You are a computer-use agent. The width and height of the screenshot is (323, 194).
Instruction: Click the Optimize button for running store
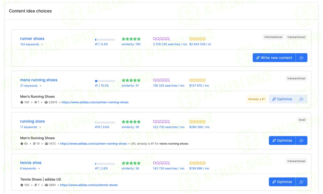(x=282, y=140)
